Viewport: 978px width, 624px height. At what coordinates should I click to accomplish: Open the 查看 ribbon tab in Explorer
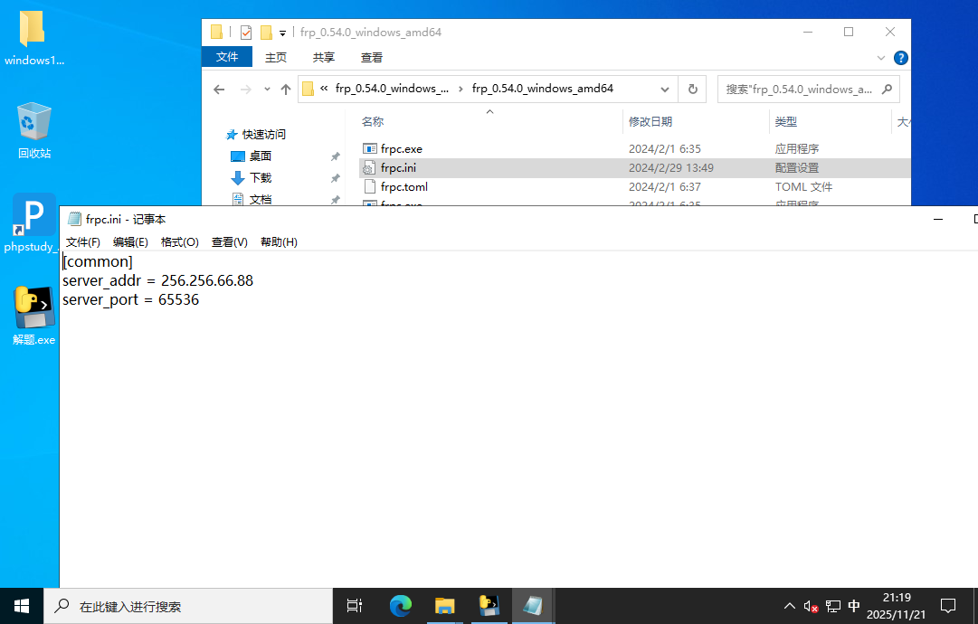coord(372,57)
